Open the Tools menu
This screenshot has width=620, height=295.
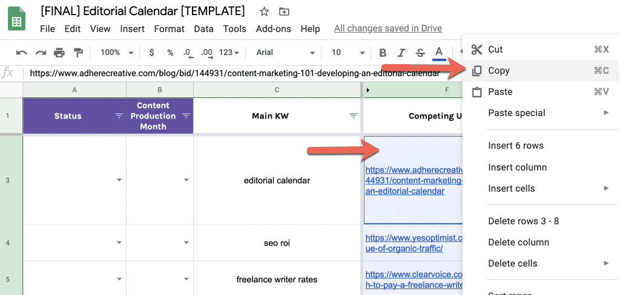[234, 29]
